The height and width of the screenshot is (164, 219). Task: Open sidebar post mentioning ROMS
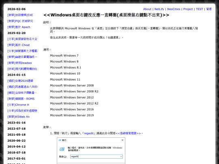point(21,99)
